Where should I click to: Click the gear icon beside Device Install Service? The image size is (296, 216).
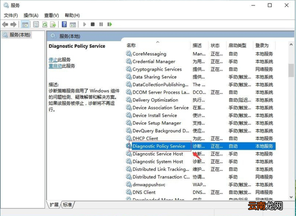[x=129, y=115]
